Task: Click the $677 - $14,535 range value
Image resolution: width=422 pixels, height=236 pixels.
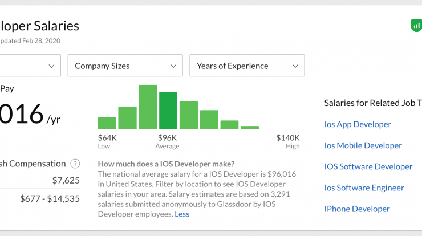Action: pos(50,198)
